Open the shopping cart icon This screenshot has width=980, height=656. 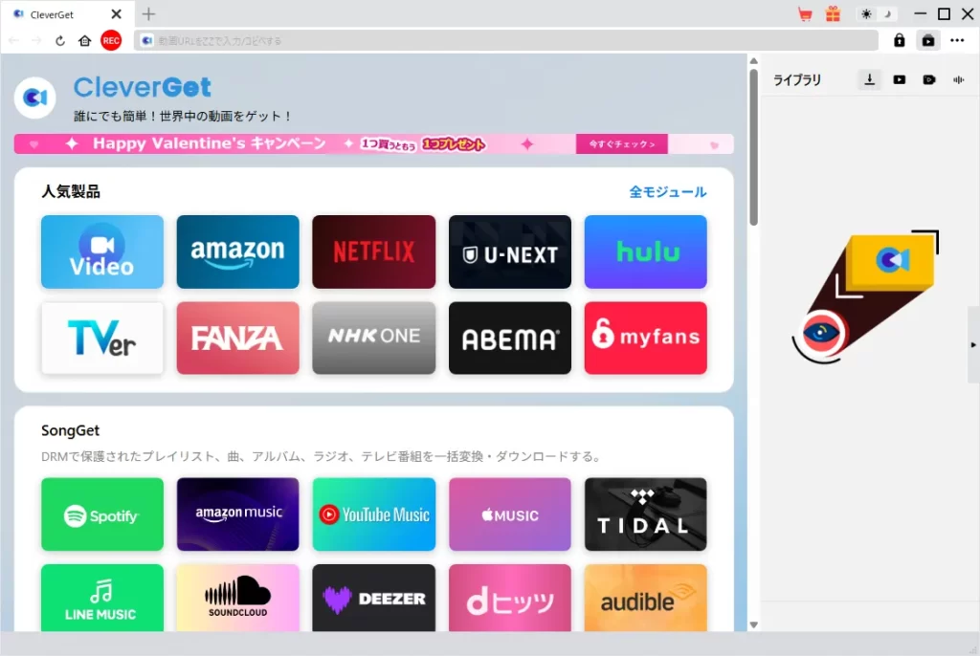(805, 14)
